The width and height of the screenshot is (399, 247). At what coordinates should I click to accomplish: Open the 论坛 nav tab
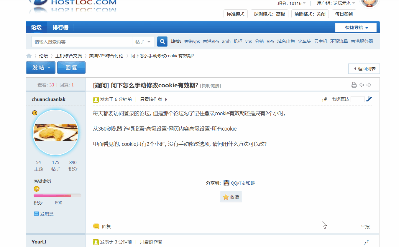pos(36,27)
